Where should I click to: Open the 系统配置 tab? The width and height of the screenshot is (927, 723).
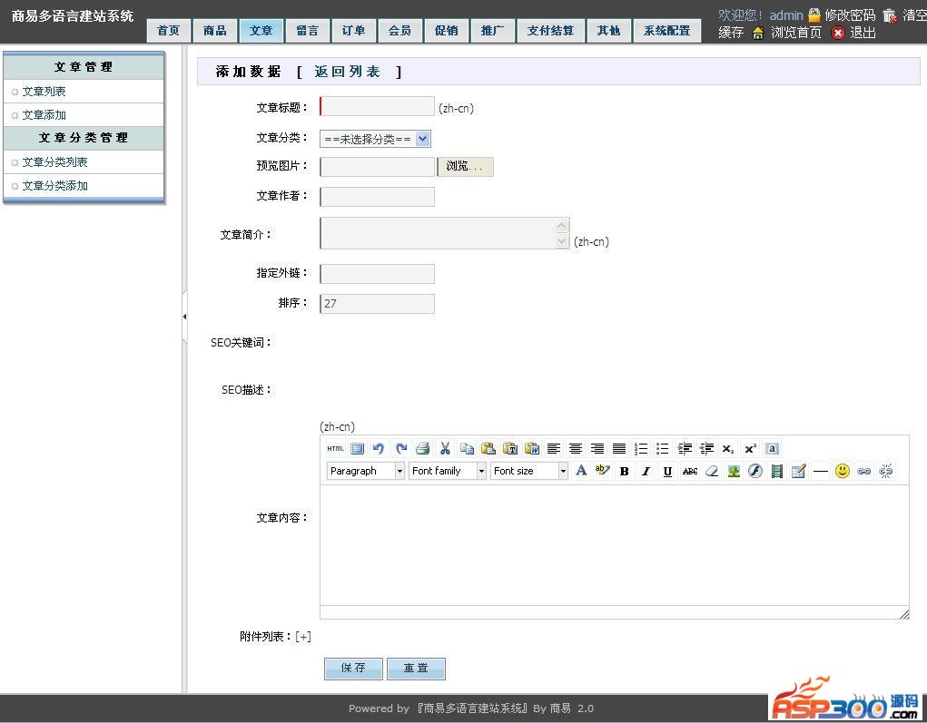point(666,30)
